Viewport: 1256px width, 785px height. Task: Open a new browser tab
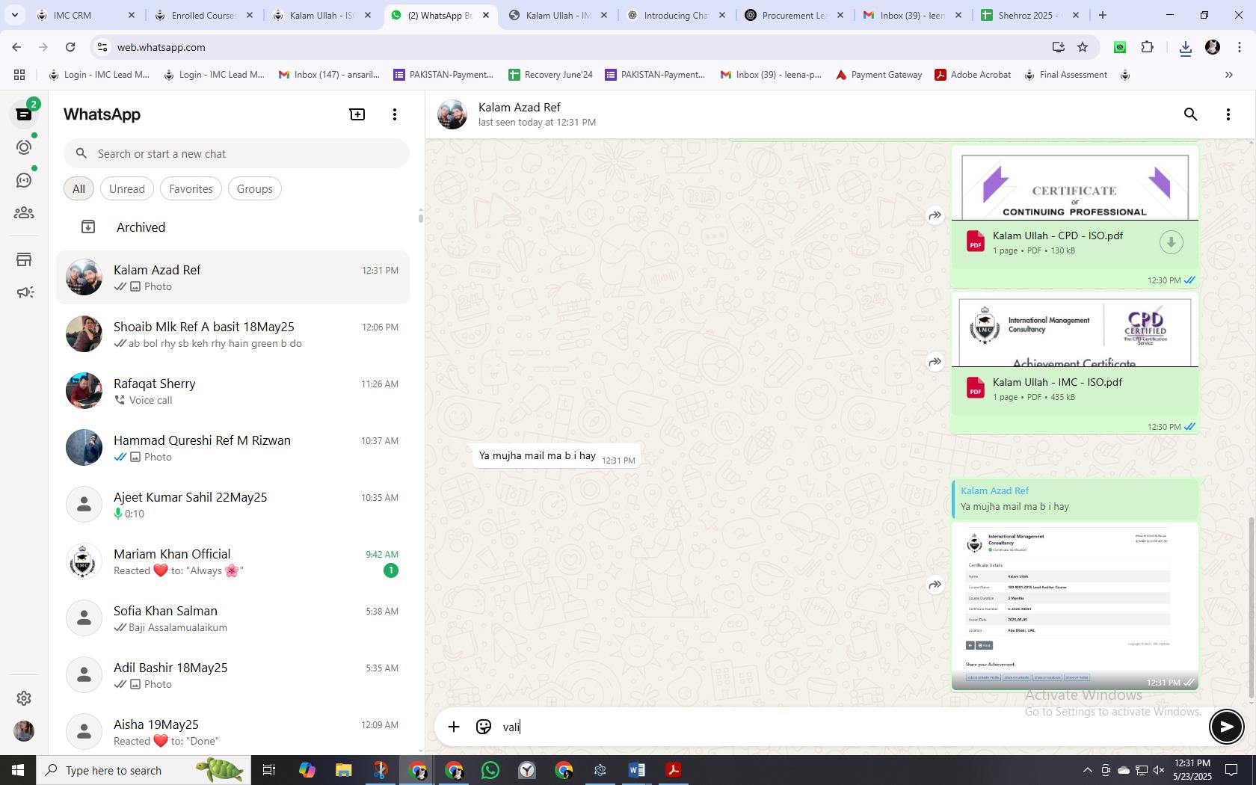point(1102,15)
